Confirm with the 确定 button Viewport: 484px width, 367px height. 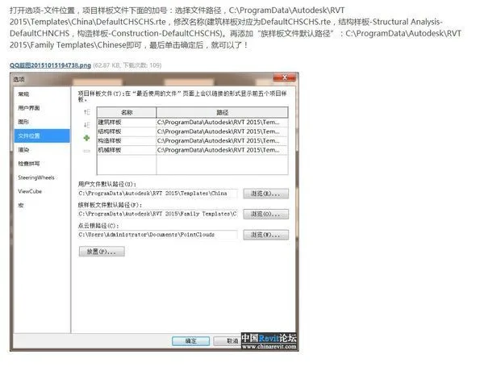coord(190,341)
